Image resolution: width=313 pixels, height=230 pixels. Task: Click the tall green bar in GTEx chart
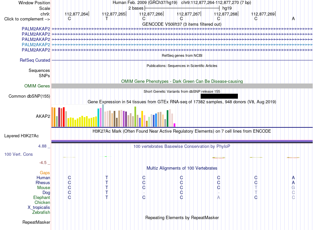pyautogui.click(x=135, y=116)
